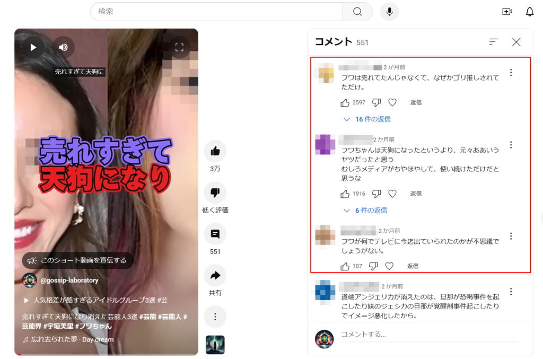Expand the 6 件の返信 replies

click(x=365, y=211)
